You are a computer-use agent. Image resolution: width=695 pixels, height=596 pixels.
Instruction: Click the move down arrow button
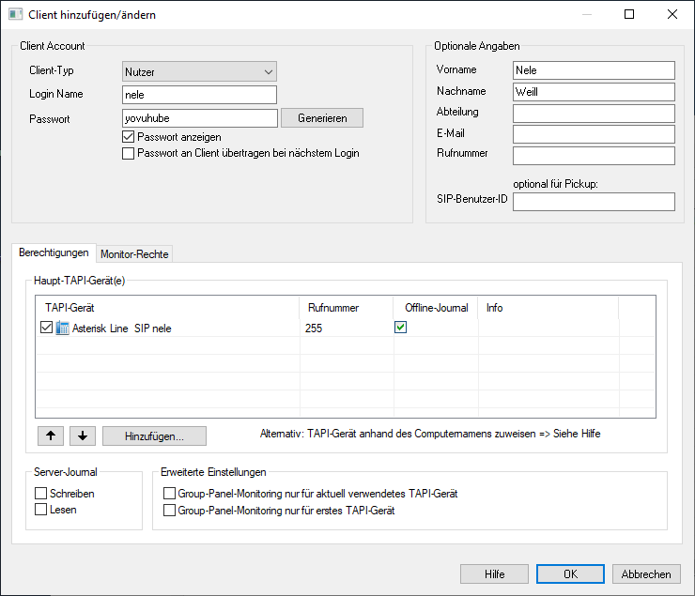pos(83,436)
